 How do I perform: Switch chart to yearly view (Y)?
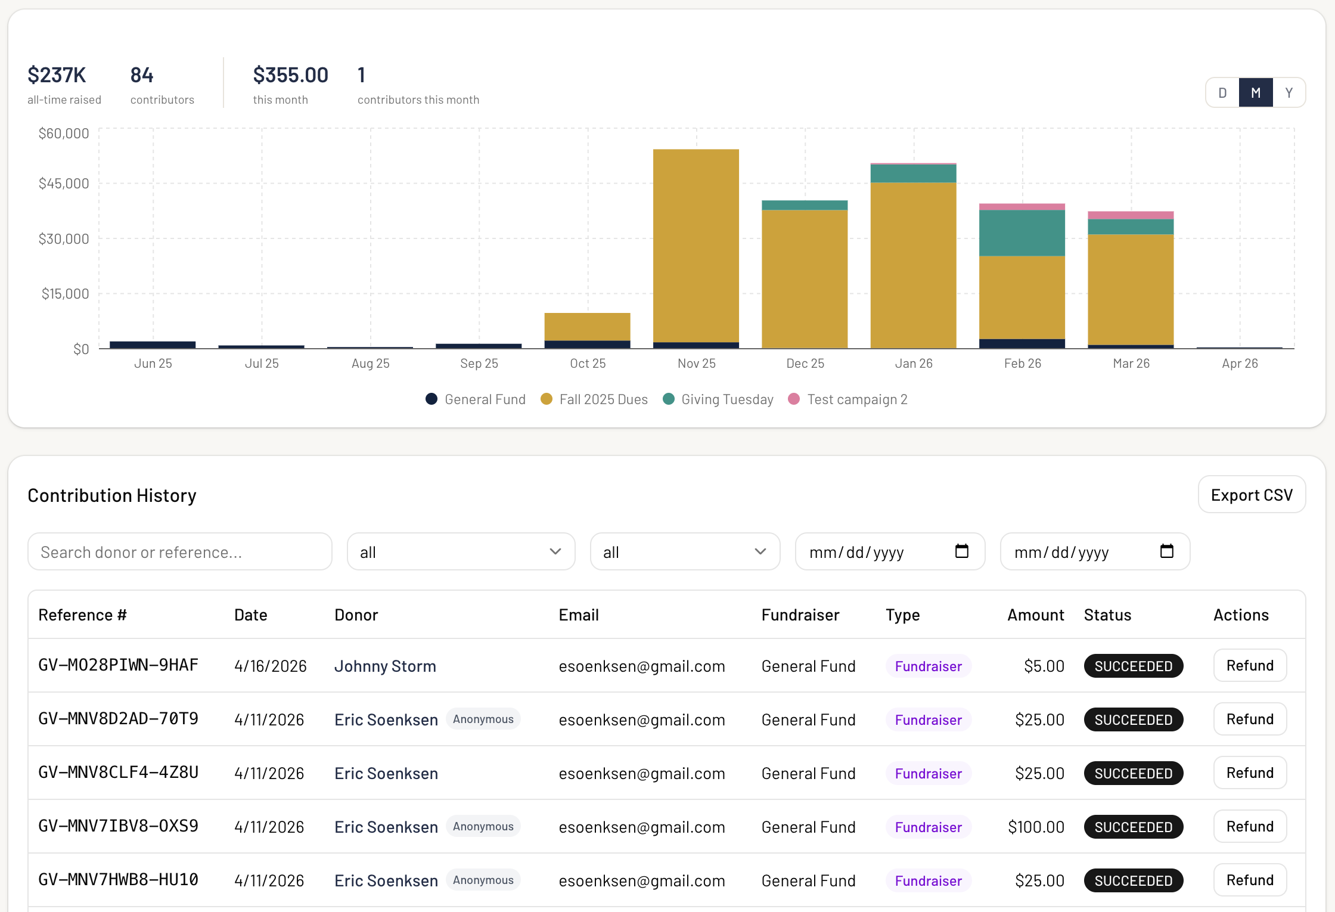(x=1289, y=93)
